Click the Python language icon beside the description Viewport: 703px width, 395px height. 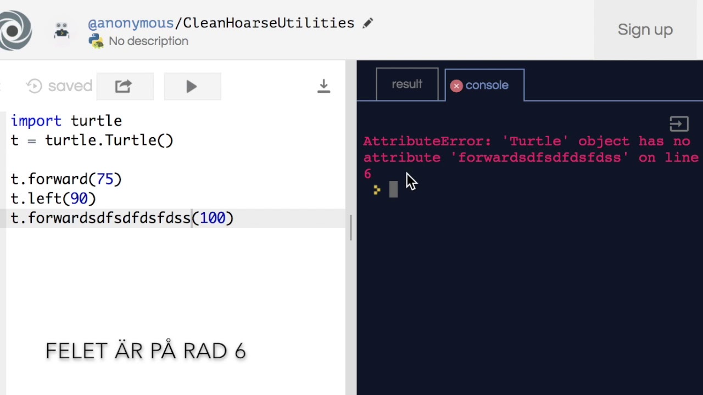tap(96, 41)
